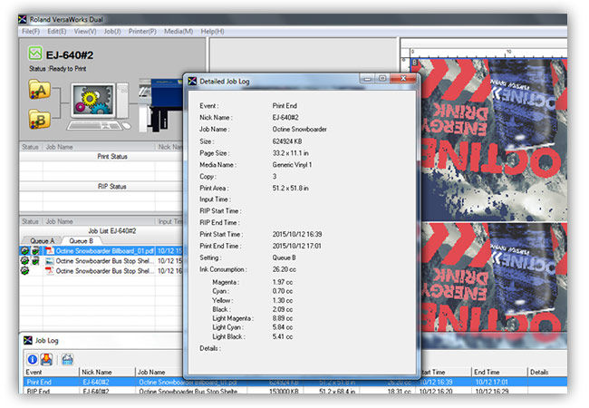Click the green printer status icon
Image resolution: width=589 pixels, height=408 pixels.
coord(34,54)
